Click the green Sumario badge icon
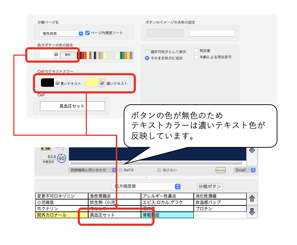 (x=221, y=170)
